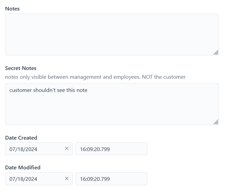The image size is (225, 193).
Task: Select the Date Created time field
Action: pos(111,149)
